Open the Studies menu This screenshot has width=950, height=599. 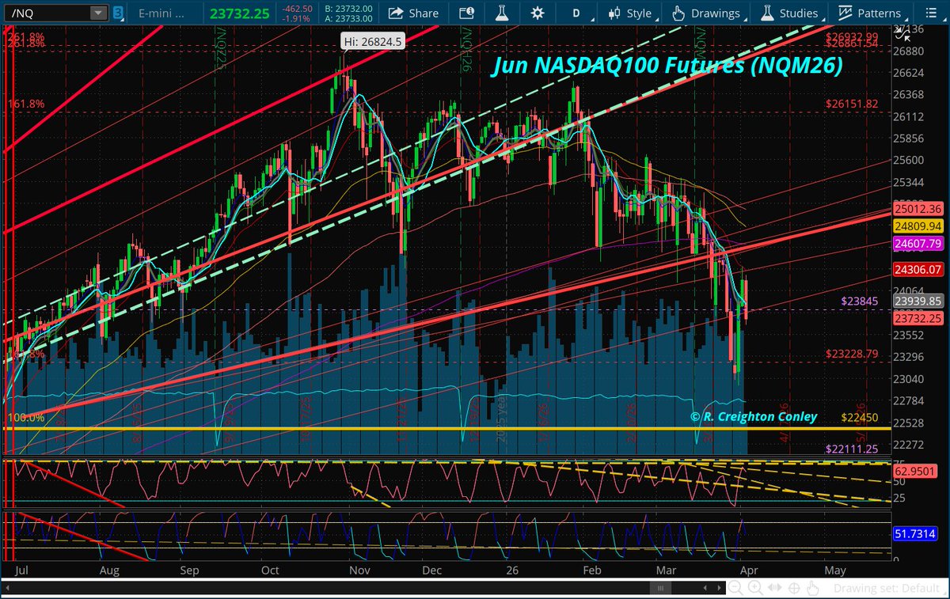(789, 13)
